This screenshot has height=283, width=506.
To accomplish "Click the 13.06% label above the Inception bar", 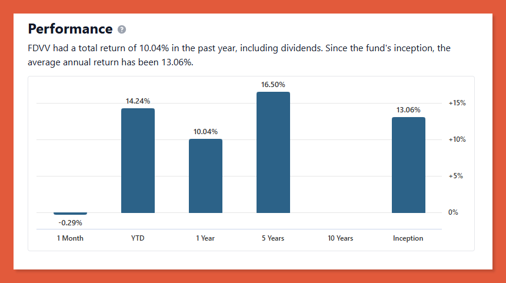I will (x=408, y=109).
